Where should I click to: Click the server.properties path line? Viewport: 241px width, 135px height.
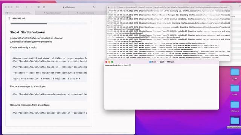coord(31,42)
